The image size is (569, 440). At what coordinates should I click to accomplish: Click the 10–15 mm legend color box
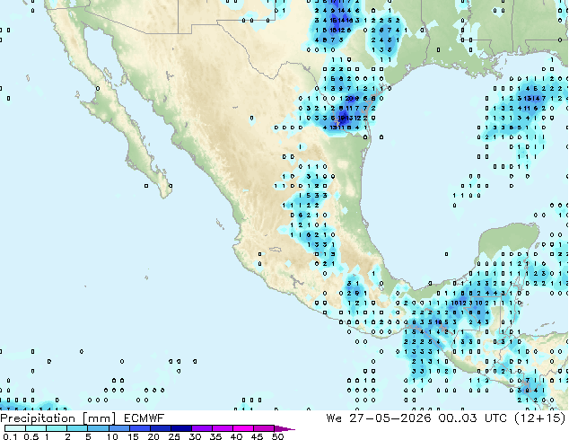point(118,428)
